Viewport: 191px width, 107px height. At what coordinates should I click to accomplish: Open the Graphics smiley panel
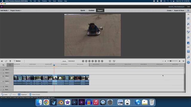[x=188, y=62]
